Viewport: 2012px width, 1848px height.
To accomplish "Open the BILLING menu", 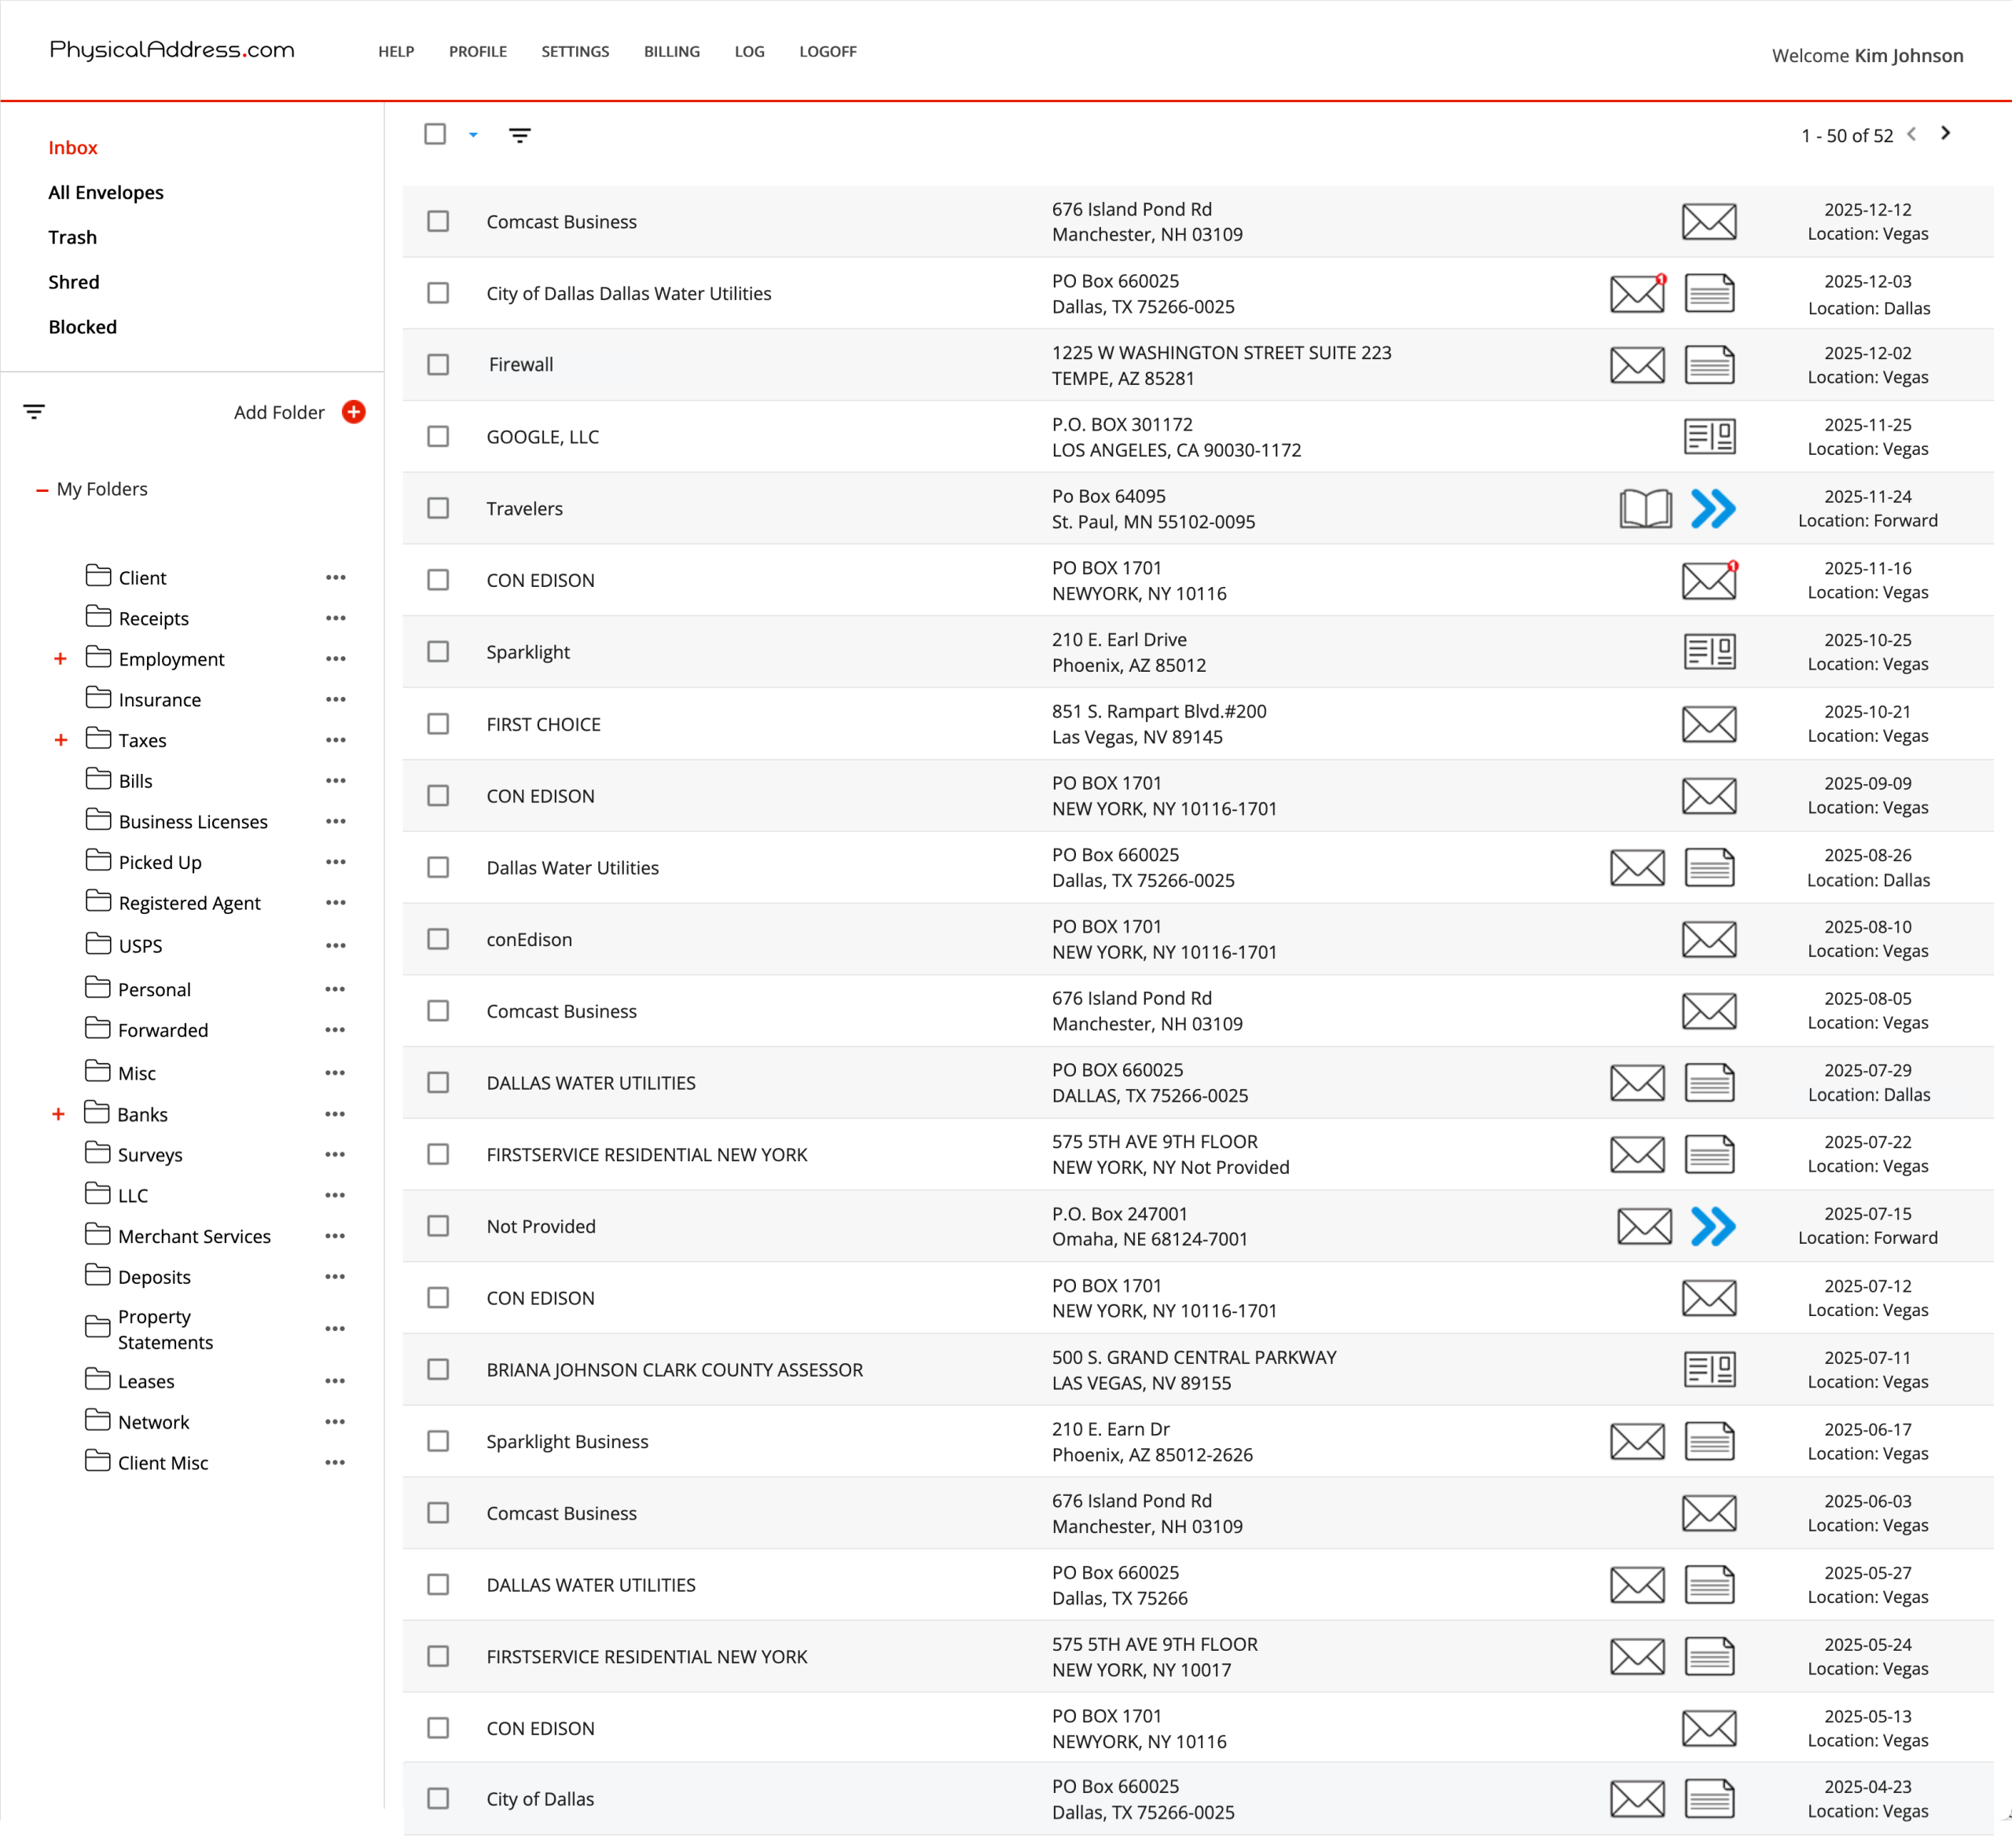I will pos(671,51).
